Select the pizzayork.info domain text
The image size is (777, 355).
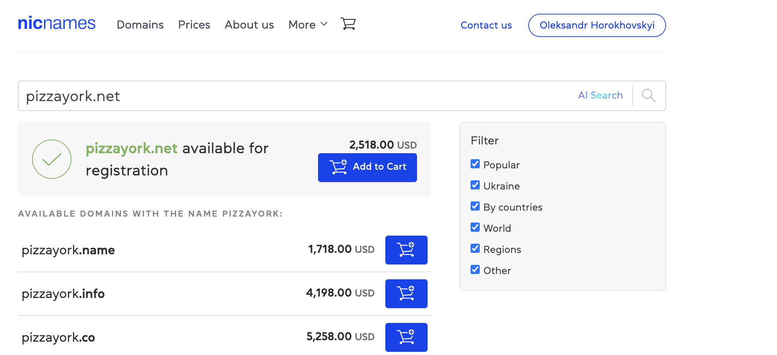(x=63, y=294)
